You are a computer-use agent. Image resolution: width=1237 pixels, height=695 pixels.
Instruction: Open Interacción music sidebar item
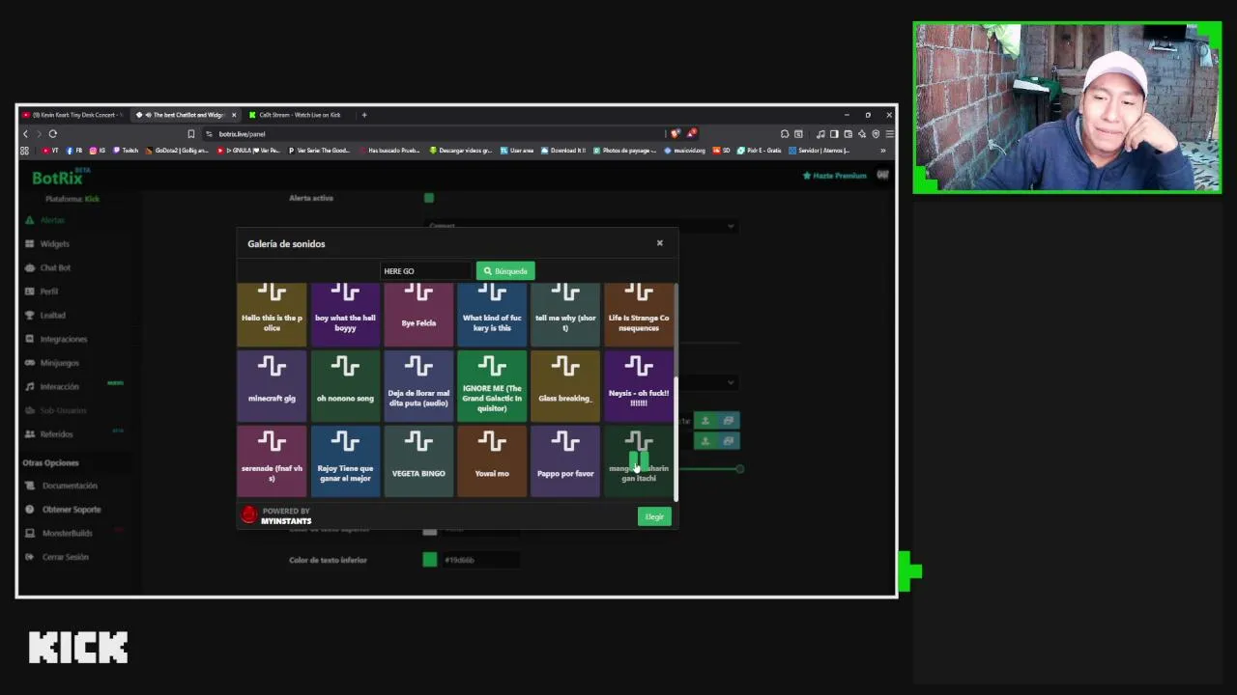(x=59, y=386)
